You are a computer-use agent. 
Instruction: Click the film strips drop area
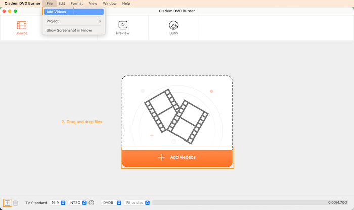[177, 112]
